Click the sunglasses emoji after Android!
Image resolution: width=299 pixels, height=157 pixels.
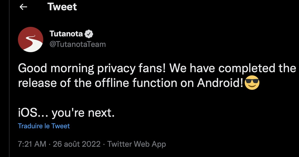coord(252,82)
